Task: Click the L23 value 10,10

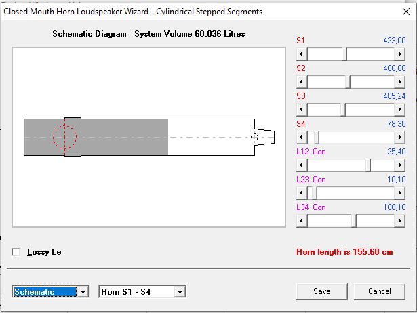Action: 396,180
